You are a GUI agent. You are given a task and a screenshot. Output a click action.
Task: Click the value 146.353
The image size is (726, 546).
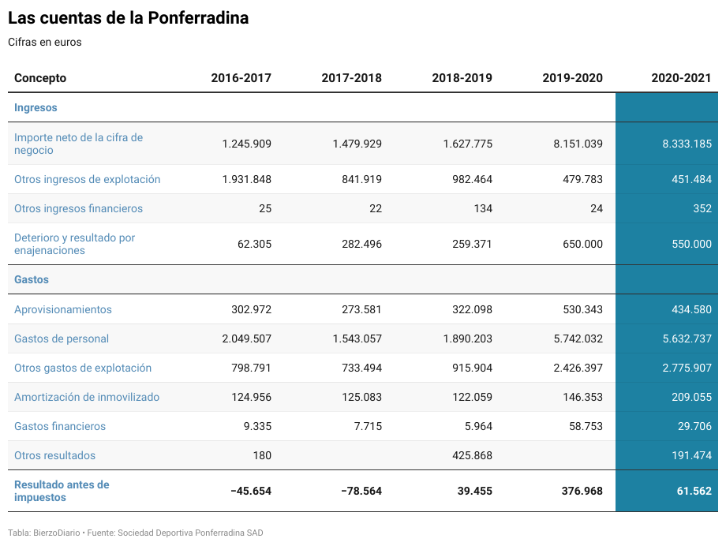coord(583,397)
